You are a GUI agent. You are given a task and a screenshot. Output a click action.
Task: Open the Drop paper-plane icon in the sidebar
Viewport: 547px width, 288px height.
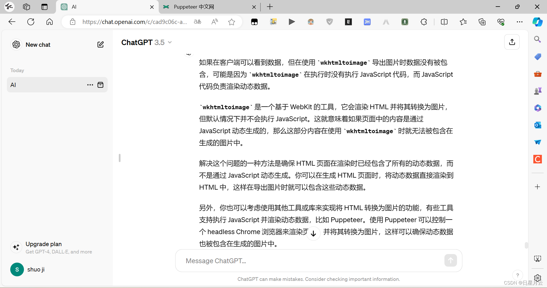[x=538, y=142]
